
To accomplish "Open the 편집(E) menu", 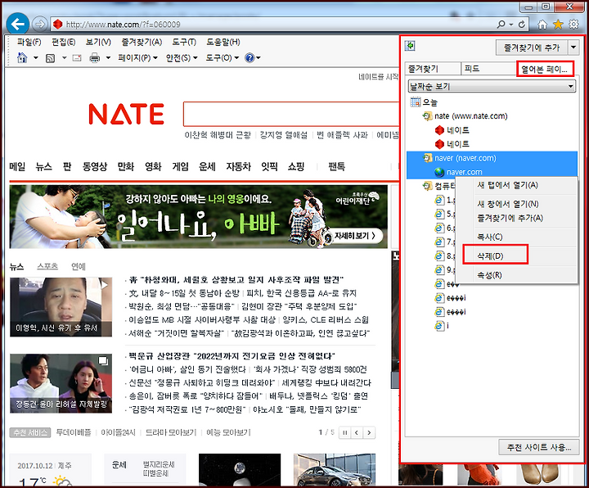I will pos(63,42).
